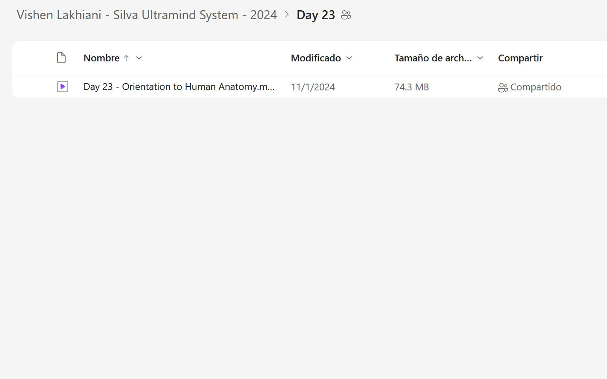The height and width of the screenshot is (379, 607).
Task: Click the 11/1/2024 modified date cell
Action: pyautogui.click(x=313, y=87)
